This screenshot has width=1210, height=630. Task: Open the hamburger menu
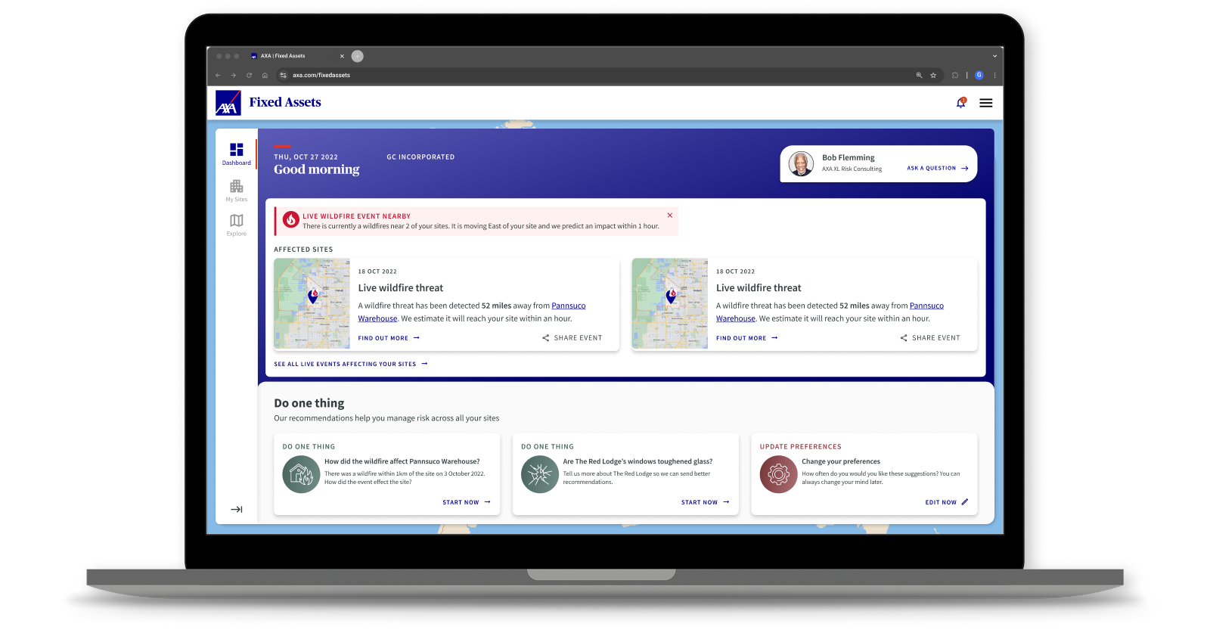coord(985,103)
